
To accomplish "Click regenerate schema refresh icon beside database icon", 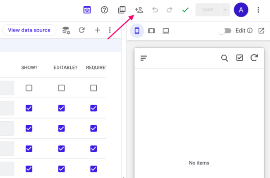I will pyautogui.click(x=81, y=30).
